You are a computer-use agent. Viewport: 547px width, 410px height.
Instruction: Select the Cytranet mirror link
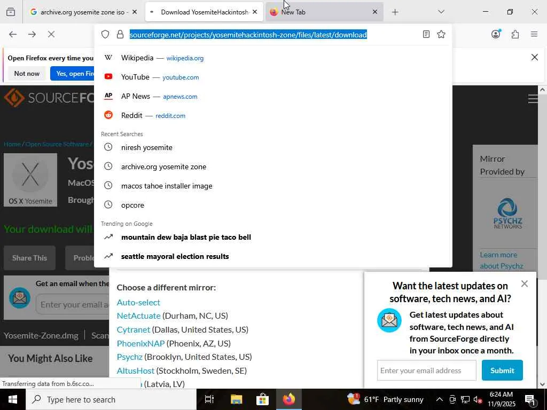pos(133,329)
